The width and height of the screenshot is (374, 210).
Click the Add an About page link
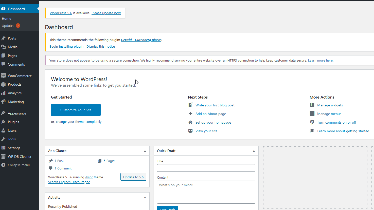211,114
